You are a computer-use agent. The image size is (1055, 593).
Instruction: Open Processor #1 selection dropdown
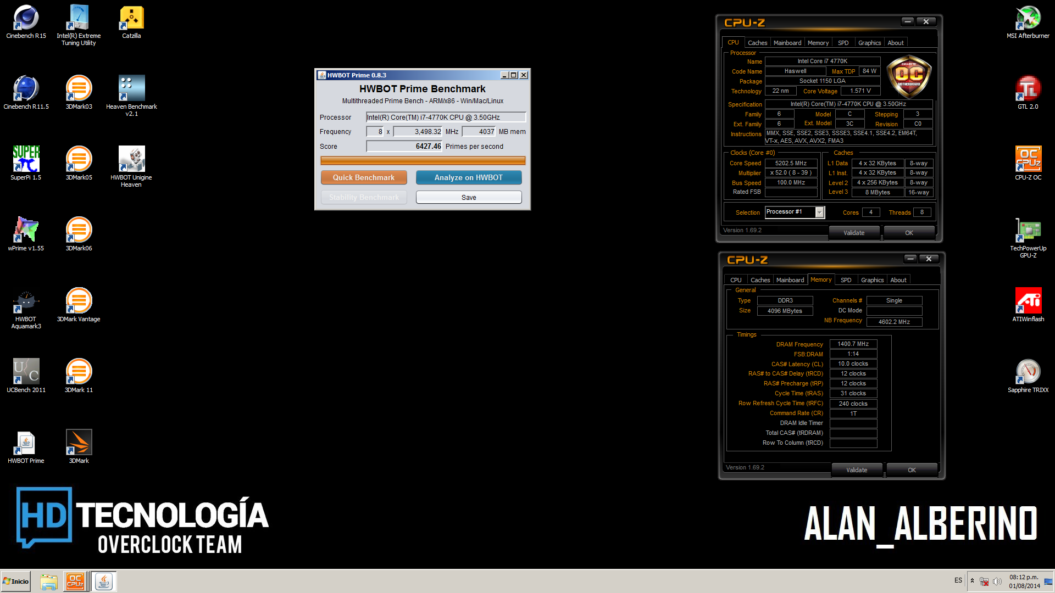[x=819, y=212]
